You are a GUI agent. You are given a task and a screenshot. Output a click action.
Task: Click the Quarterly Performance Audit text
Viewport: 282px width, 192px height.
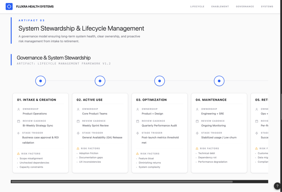point(159,126)
